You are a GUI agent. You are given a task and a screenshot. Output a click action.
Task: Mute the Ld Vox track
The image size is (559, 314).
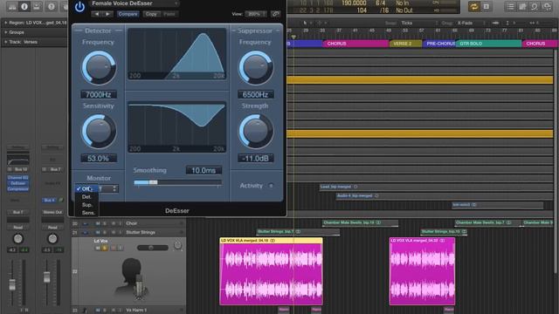point(98,248)
